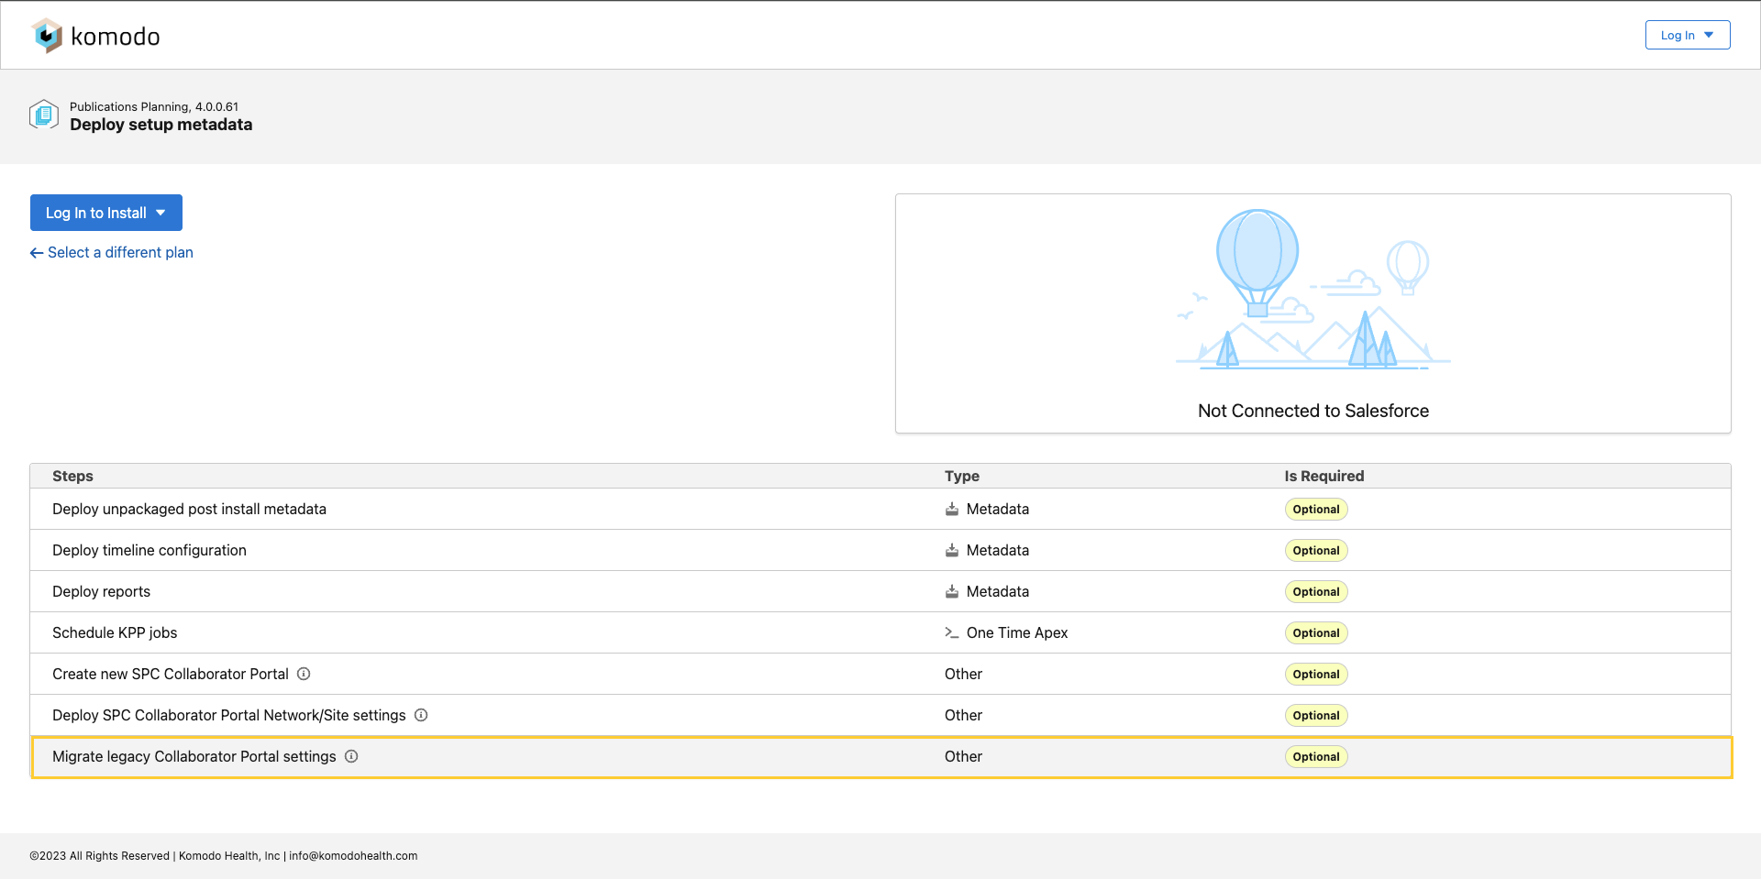This screenshot has height=879, width=1761.
Task: Click Metadata icon in Deploy unpackaged post install row
Action: [x=952, y=509]
